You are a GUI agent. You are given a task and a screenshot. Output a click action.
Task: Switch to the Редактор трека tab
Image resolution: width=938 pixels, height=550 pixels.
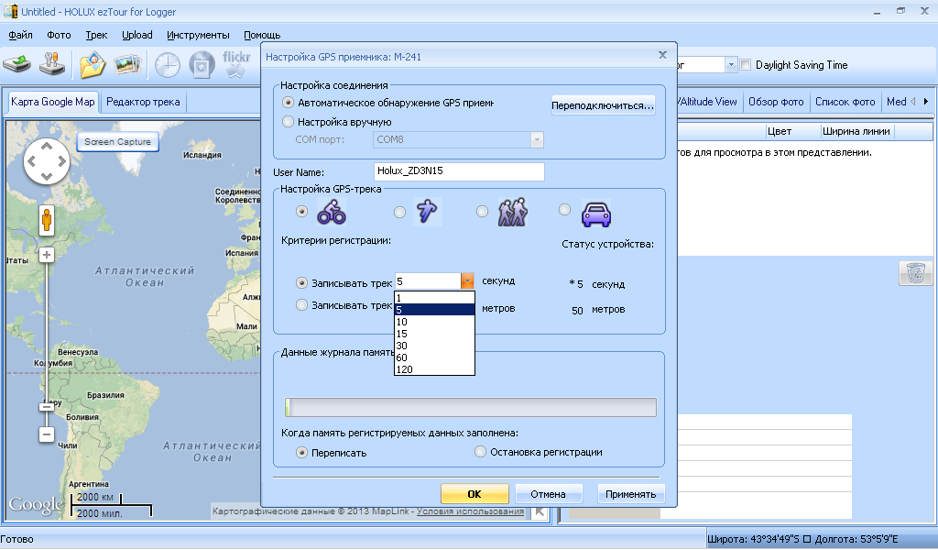[143, 101]
